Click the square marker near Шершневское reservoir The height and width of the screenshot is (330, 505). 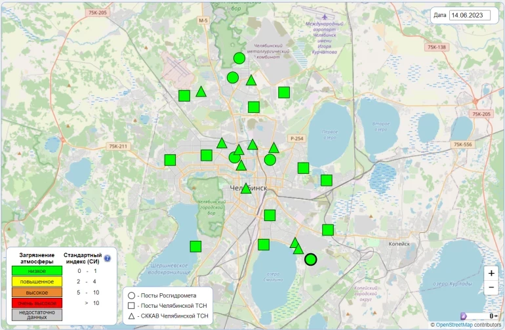click(195, 247)
